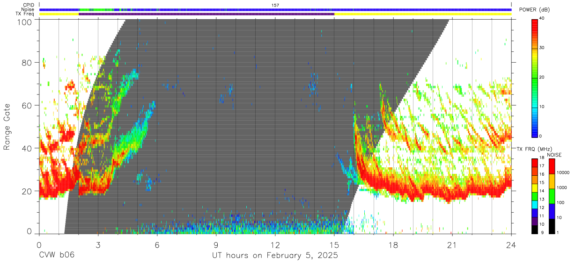
Task: Click the TX Freq label at top left
Action: (x=25, y=14)
